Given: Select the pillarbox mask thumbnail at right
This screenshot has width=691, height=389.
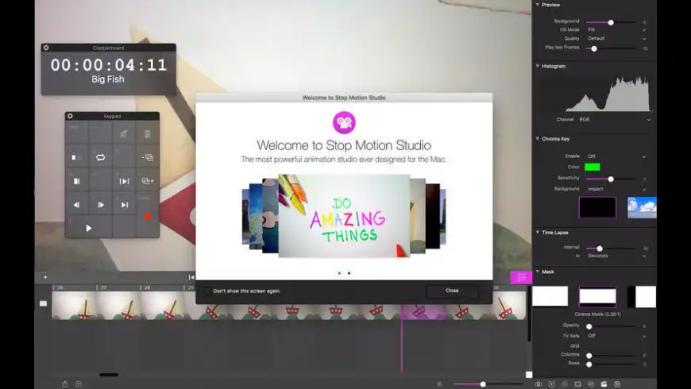Looking at the screenshot, I should point(642,296).
